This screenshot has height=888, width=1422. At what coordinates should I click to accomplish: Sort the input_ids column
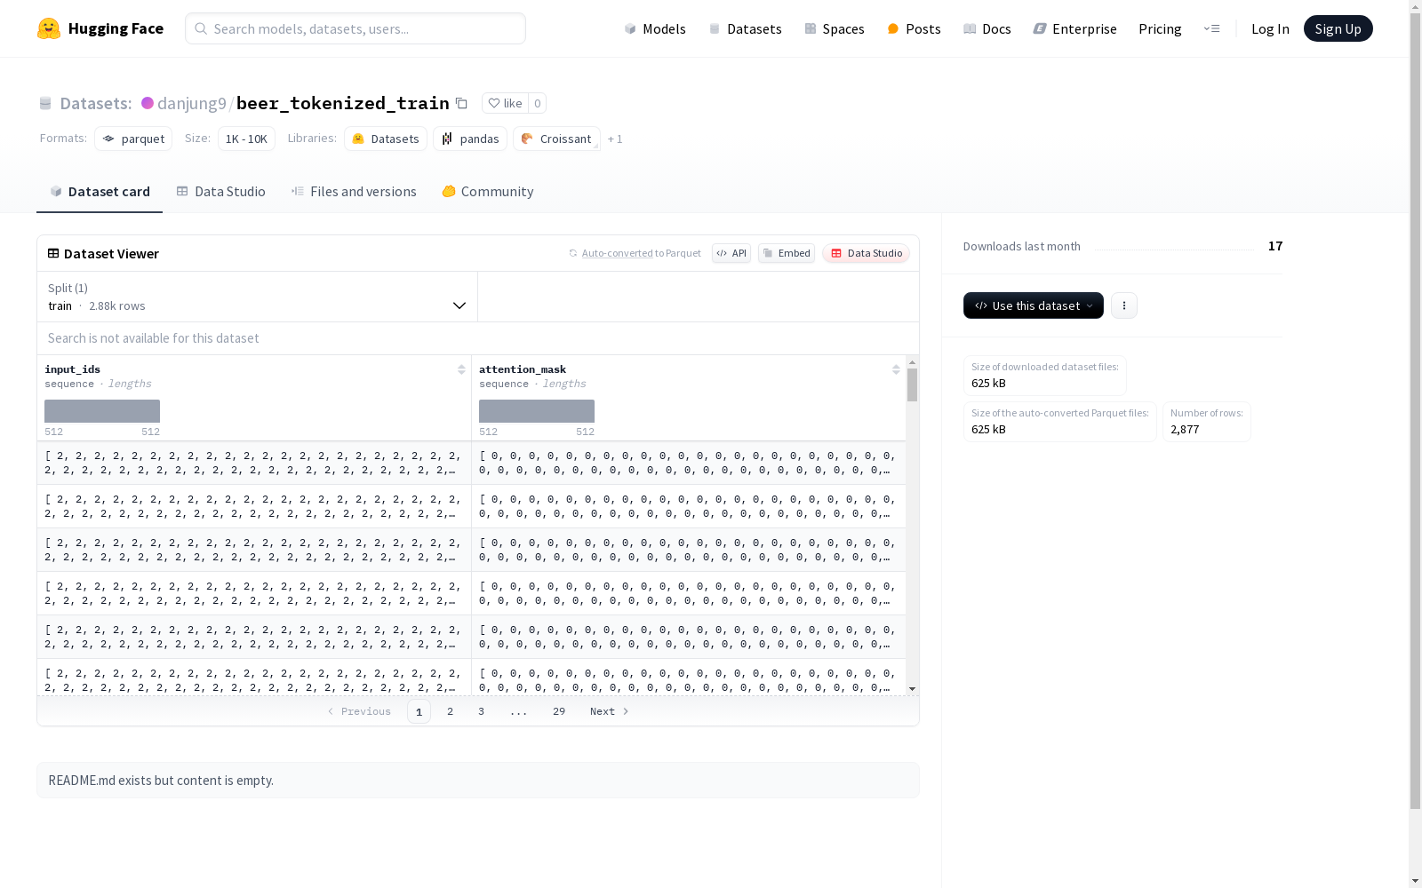(461, 369)
